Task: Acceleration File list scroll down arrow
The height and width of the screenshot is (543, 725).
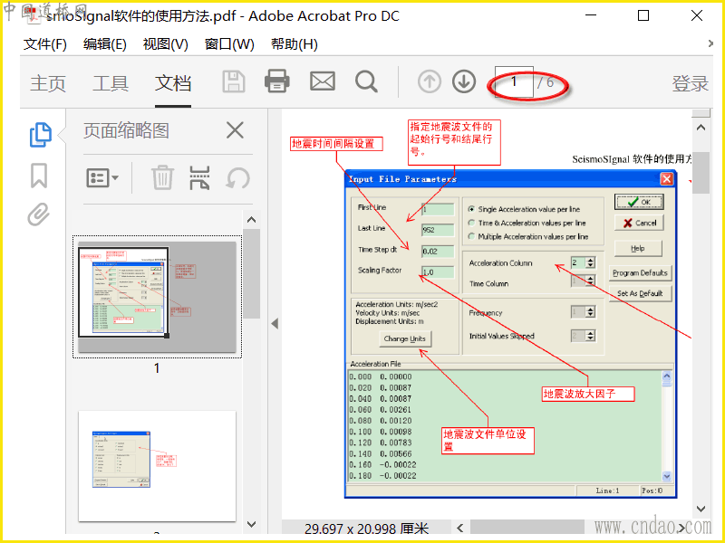Action: point(666,476)
